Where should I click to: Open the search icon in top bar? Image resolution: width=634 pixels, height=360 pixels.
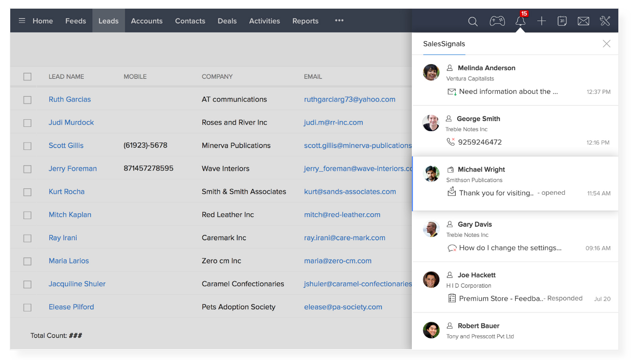[x=472, y=22]
